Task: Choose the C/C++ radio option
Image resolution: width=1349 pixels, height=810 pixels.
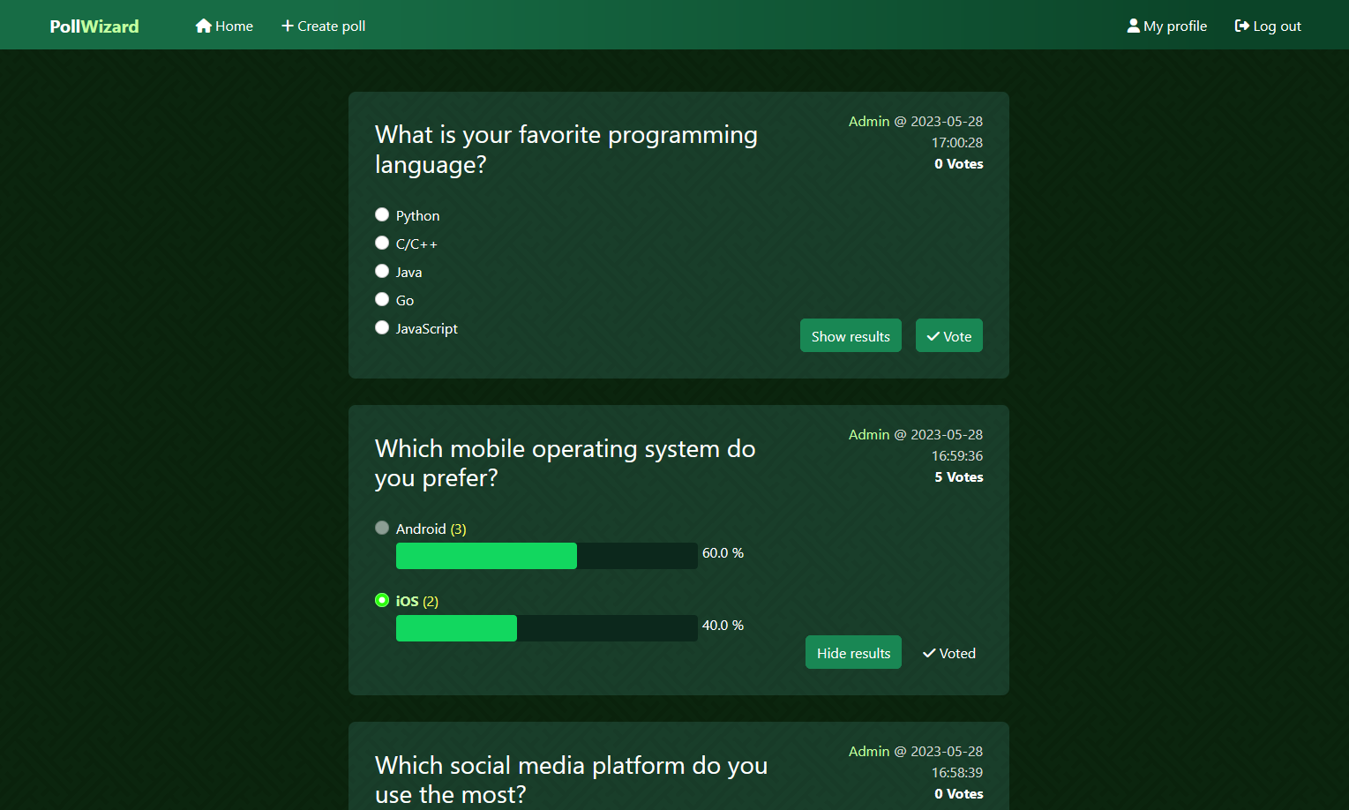Action: coord(382,243)
